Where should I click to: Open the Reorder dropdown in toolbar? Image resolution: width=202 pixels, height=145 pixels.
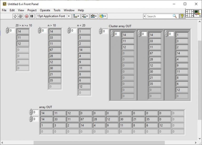click(x=103, y=16)
